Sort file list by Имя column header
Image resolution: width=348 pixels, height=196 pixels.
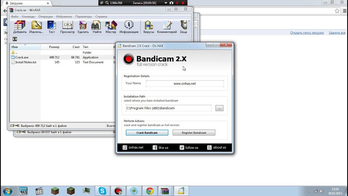click(25, 47)
